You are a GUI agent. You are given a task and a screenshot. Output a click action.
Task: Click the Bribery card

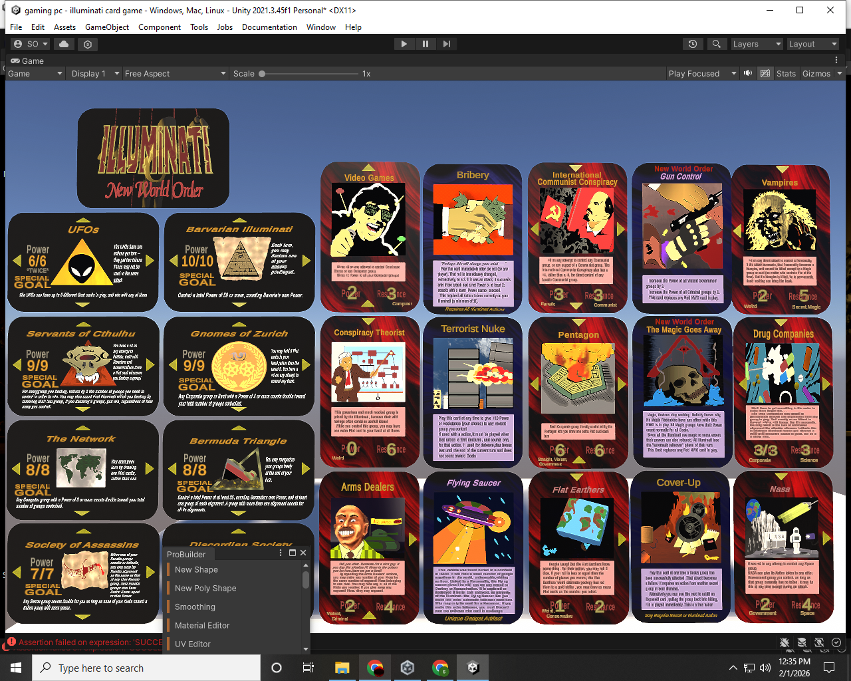tap(473, 239)
